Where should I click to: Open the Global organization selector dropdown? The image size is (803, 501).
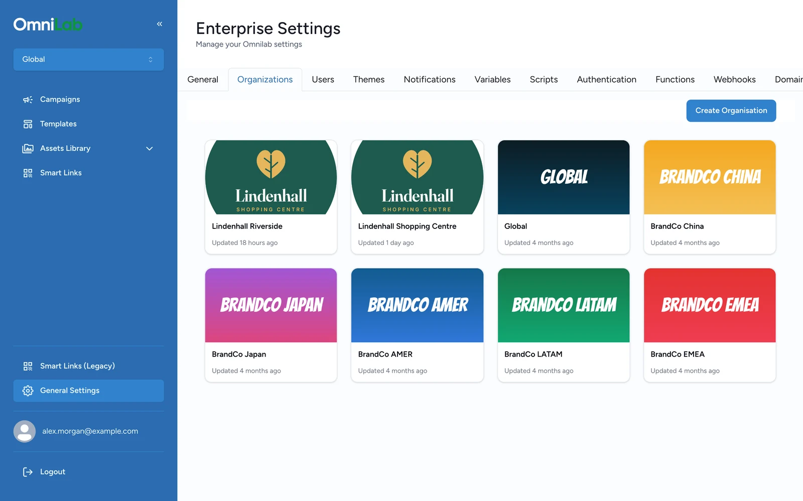(x=88, y=60)
